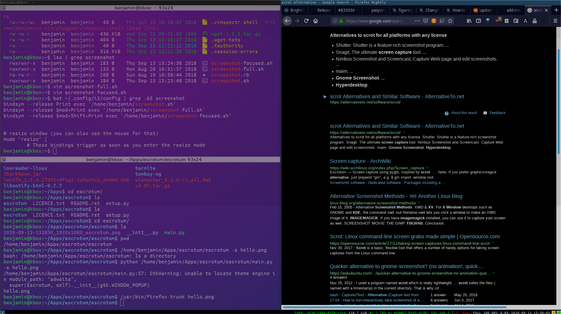The height and width of the screenshot is (314, 561).
Task: Open 'Screen capture - ArchWiki' result
Action: point(360,161)
